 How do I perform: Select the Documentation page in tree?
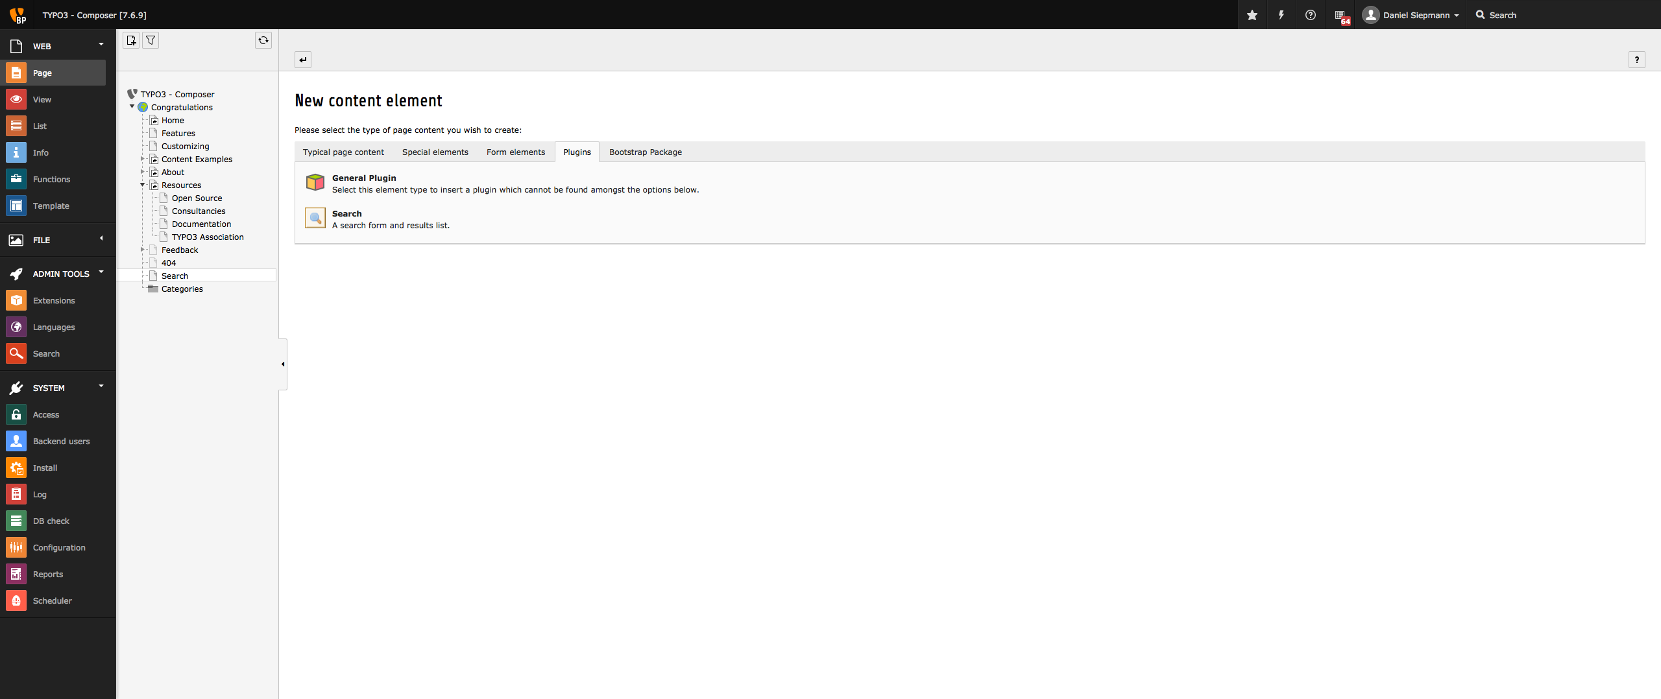point(201,224)
